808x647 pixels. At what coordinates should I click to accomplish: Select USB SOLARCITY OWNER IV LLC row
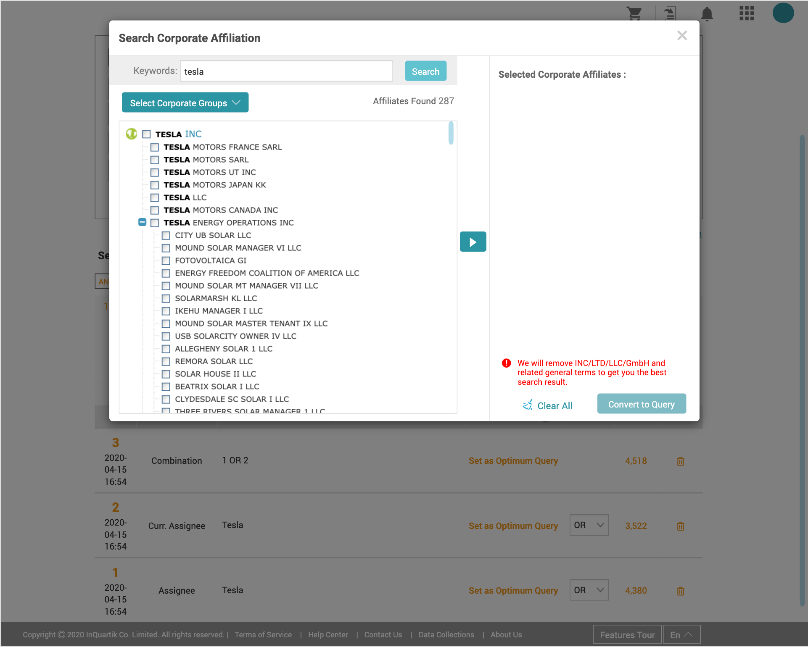[229, 336]
